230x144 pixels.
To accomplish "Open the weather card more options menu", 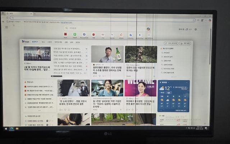I will (x=187, y=82).
